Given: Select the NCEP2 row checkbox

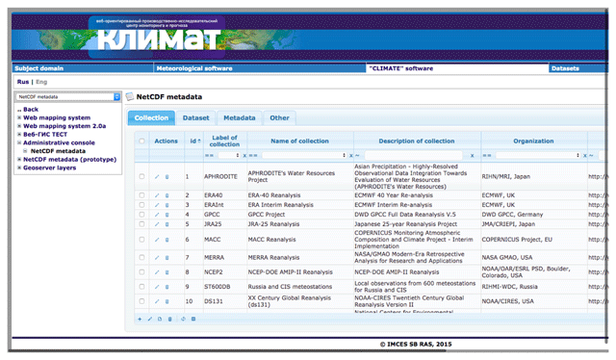Looking at the screenshot, I should pos(141,272).
